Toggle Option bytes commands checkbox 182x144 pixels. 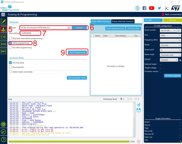[x=10, y=72]
